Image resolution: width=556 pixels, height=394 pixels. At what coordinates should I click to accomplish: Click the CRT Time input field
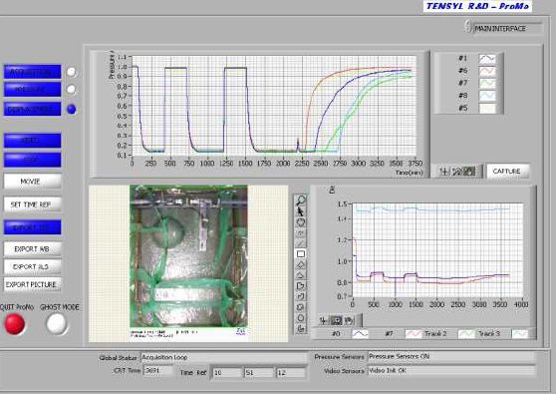158,371
